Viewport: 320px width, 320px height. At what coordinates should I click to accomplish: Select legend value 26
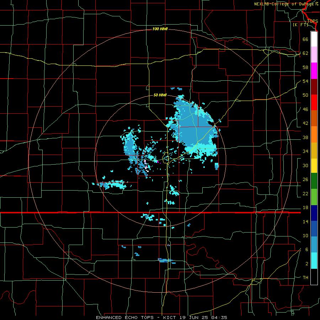click(305, 180)
